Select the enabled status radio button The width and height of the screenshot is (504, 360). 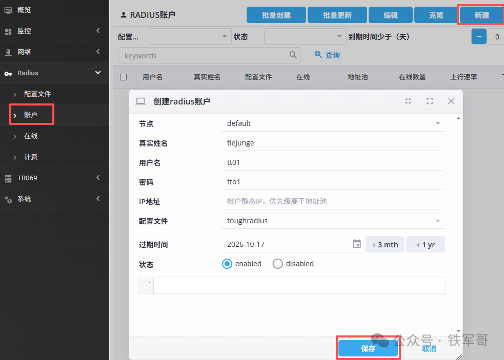coord(227,264)
